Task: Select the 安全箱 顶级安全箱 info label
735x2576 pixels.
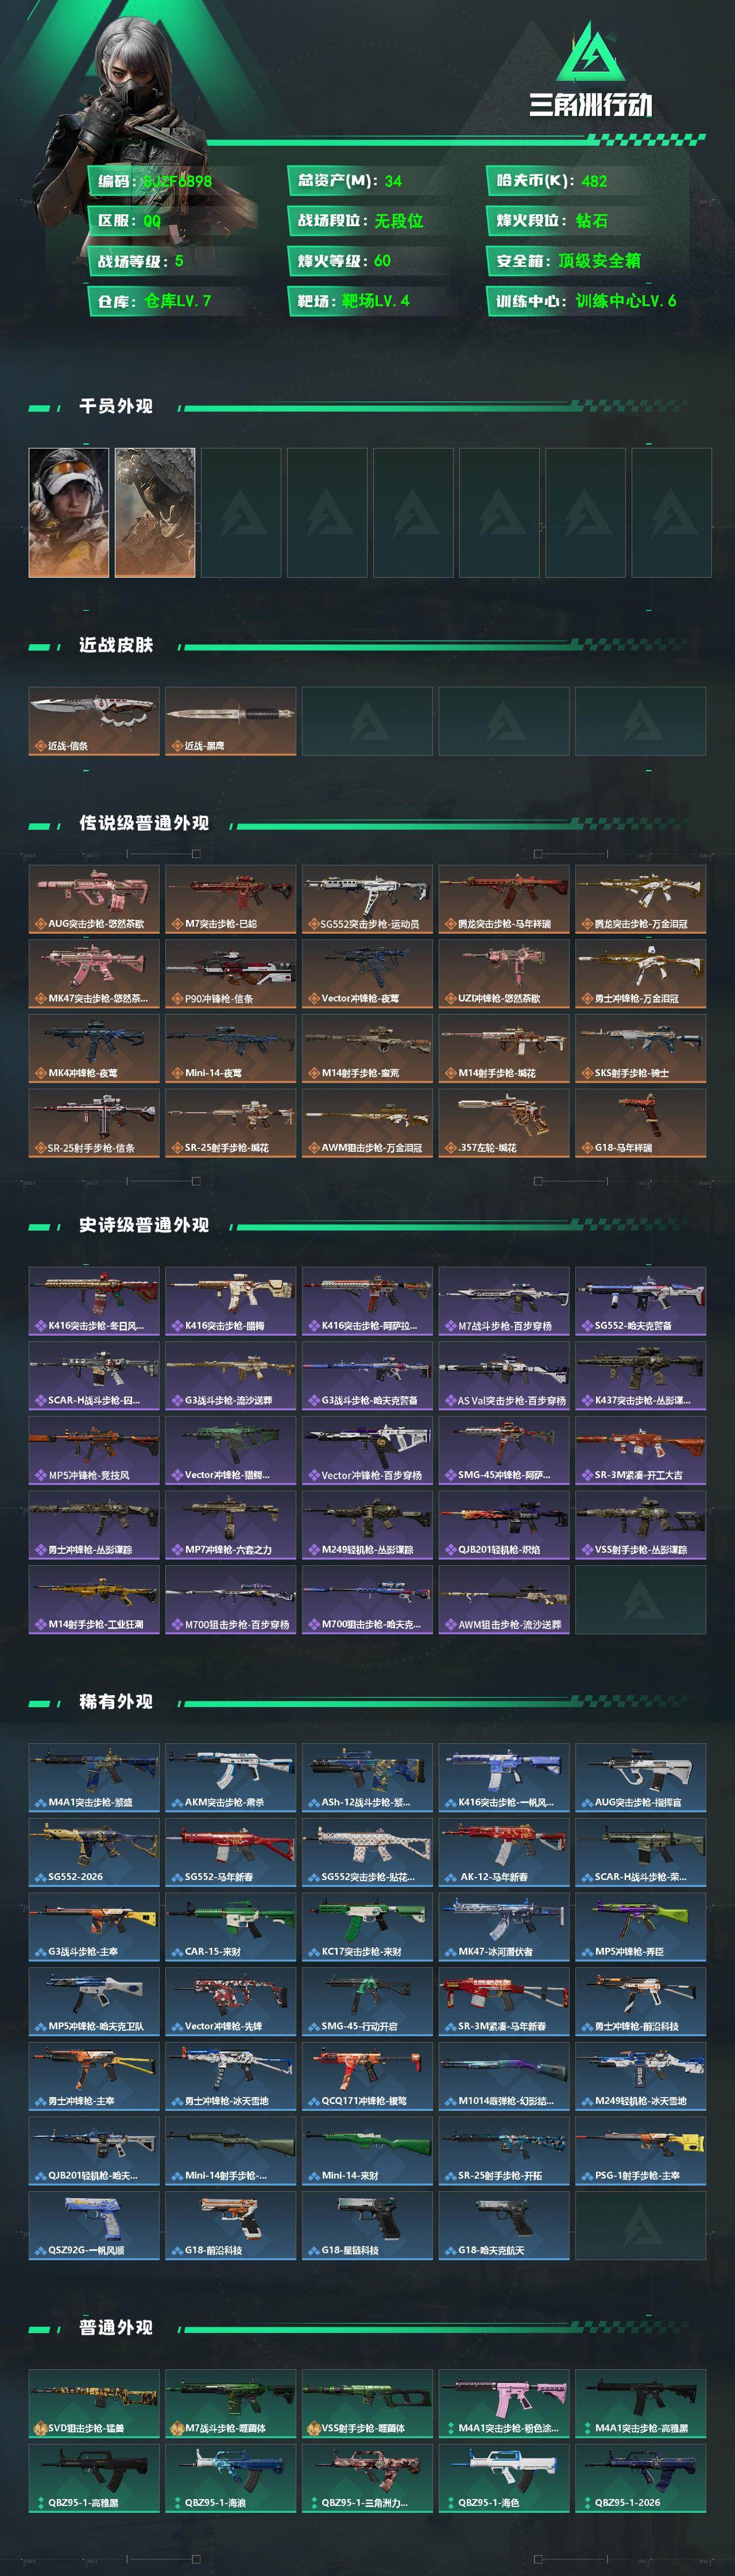Action: (x=587, y=261)
